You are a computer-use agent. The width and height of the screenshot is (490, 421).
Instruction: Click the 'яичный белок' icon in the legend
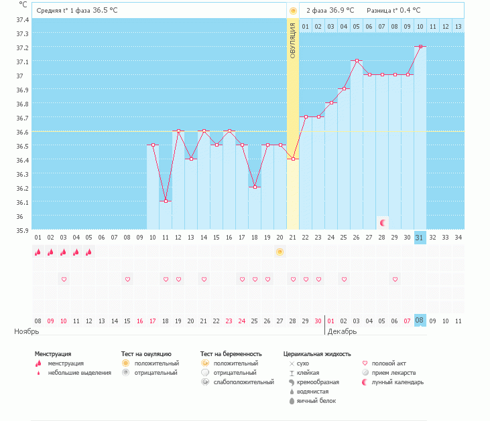click(x=292, y=401)
